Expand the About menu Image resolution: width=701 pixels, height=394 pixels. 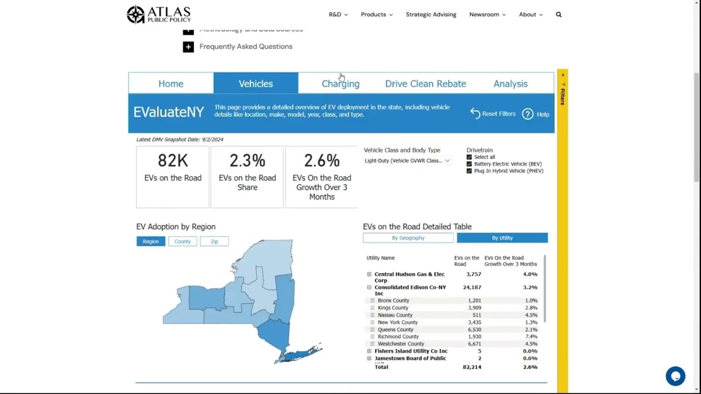pos(531,14)
